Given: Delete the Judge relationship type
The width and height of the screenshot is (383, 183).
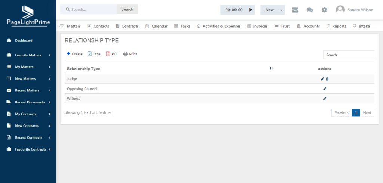Looking at the screenshot, I should (x=327, y=79).
